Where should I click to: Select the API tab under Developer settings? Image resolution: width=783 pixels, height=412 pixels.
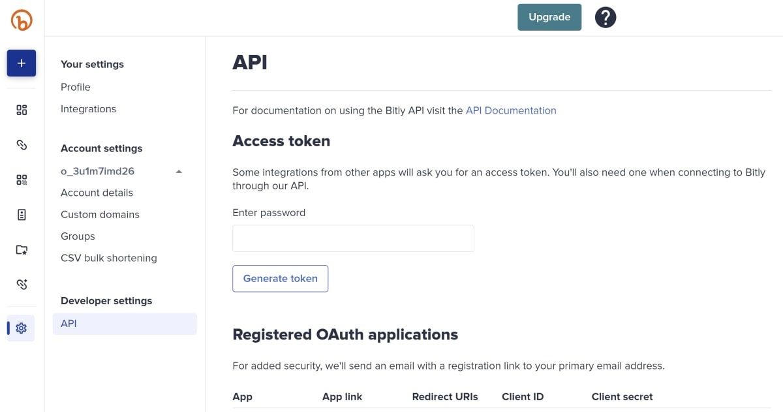(69, 323)
